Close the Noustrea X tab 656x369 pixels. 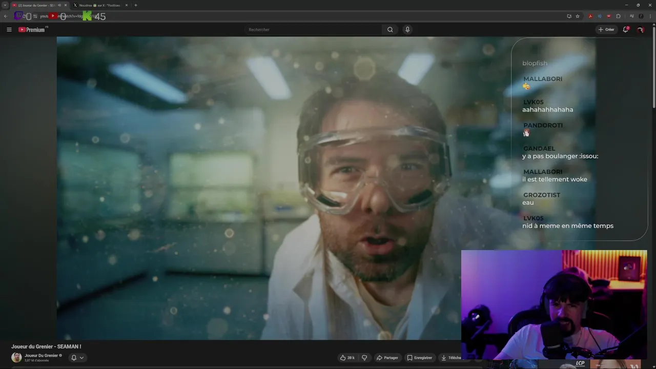point(127,5)
